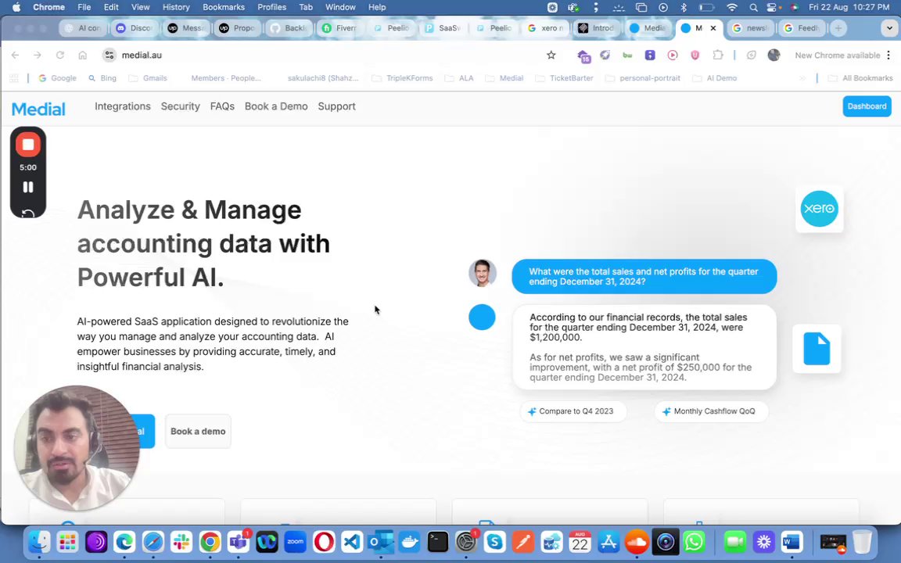
Task: Click New Chrome available update notice
Action: coord(837,56)
